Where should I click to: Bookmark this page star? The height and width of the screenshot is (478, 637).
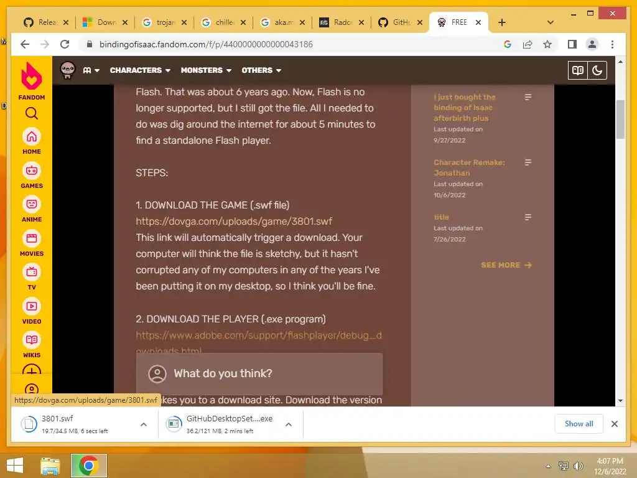point(547,44)
